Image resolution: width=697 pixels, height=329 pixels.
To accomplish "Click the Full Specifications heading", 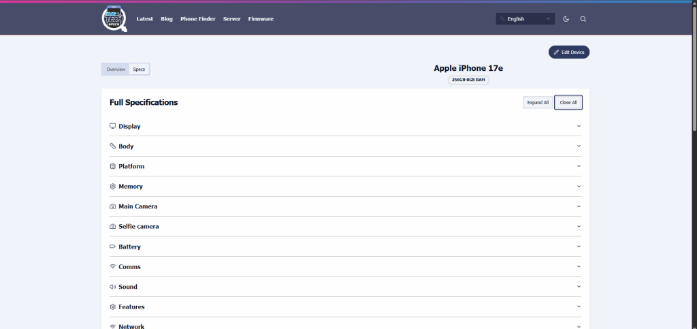I will tap(144, 102).
